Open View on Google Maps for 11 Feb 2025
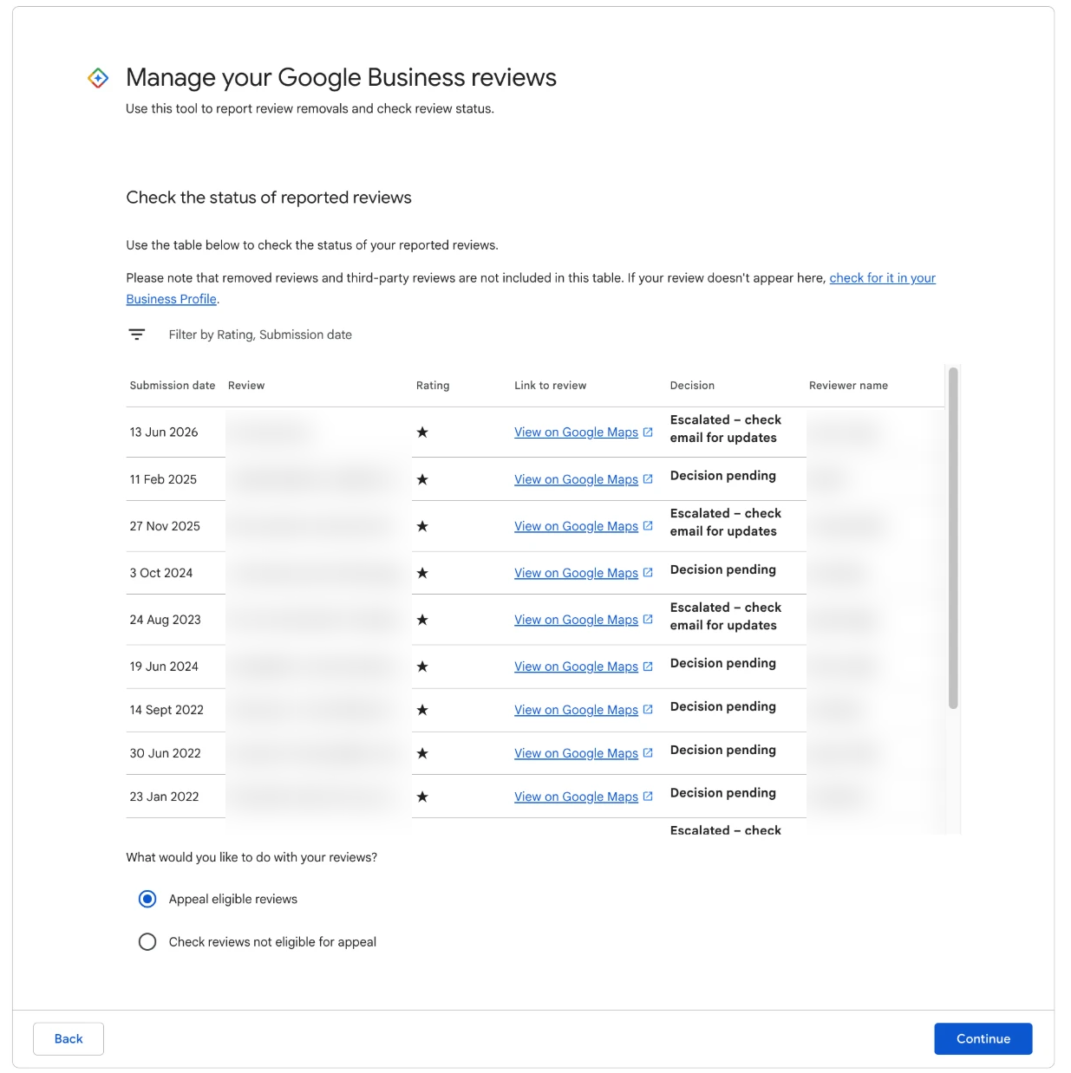 point(576,479)
